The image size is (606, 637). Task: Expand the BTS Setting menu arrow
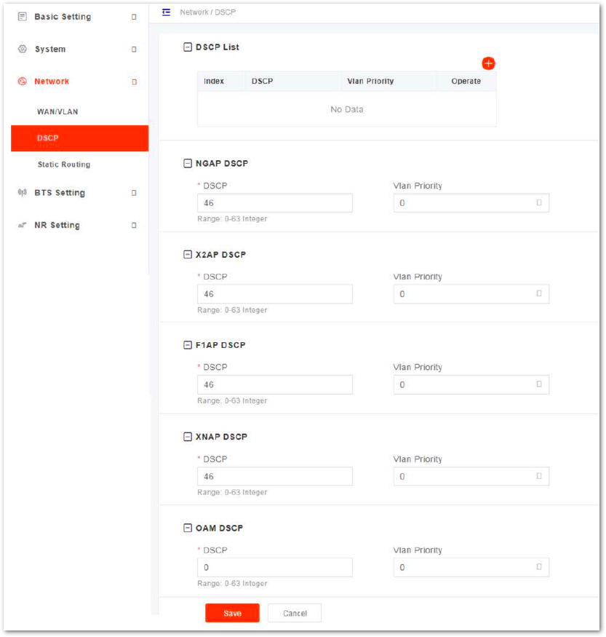pos(134,193)
